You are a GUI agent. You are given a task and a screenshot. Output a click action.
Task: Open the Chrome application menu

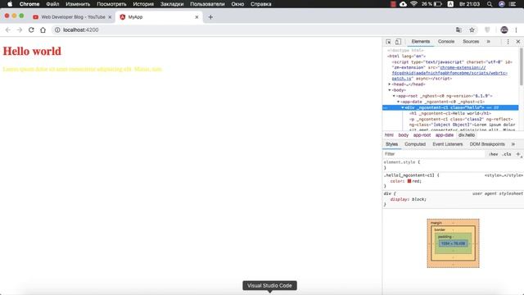click(29, 4)
